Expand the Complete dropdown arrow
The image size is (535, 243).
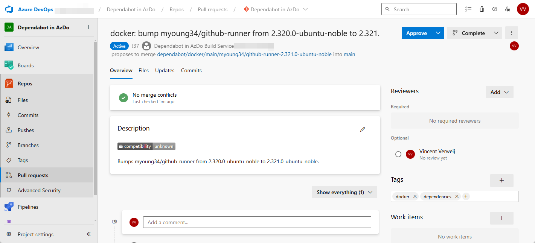pyautogui.click(x=496, y=33)
